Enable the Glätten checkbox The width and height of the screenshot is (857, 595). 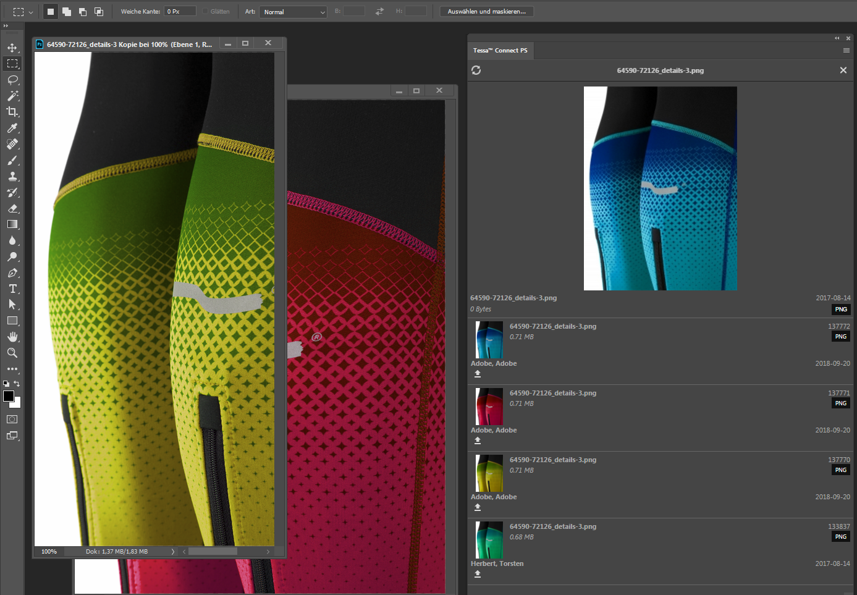point(205,12)
